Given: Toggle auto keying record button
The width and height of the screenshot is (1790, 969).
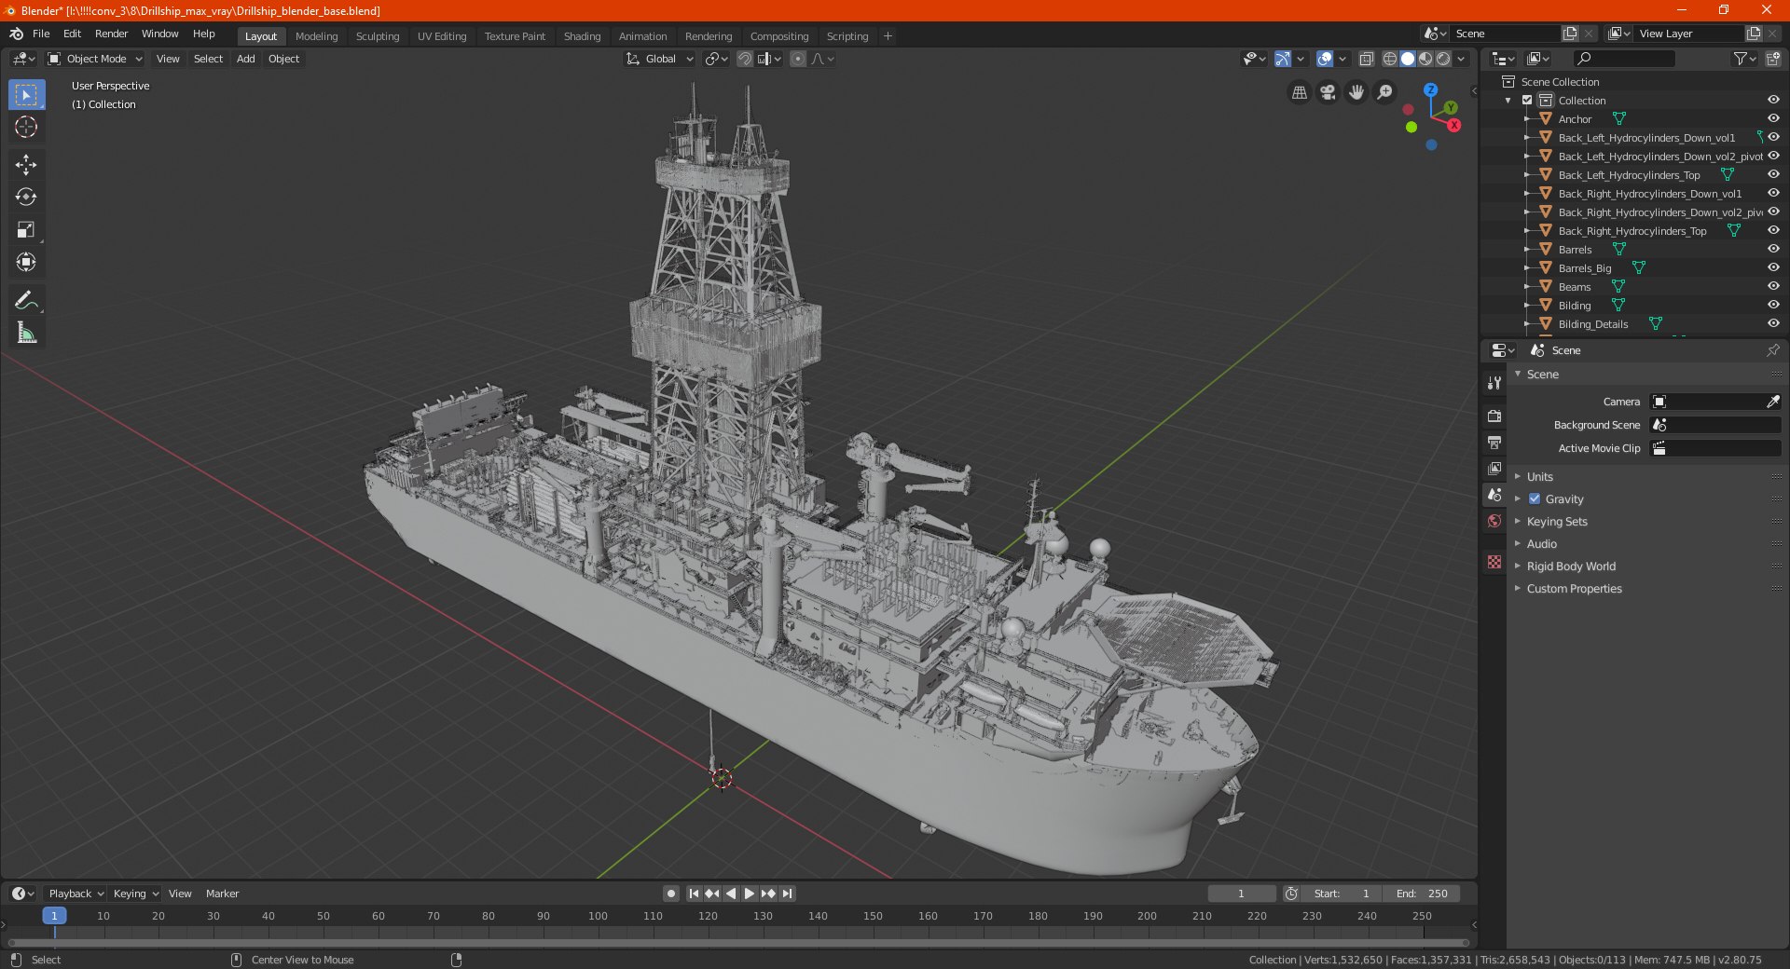Looking at the screenshot, I should pyautogui.click(x=670, y=894).
